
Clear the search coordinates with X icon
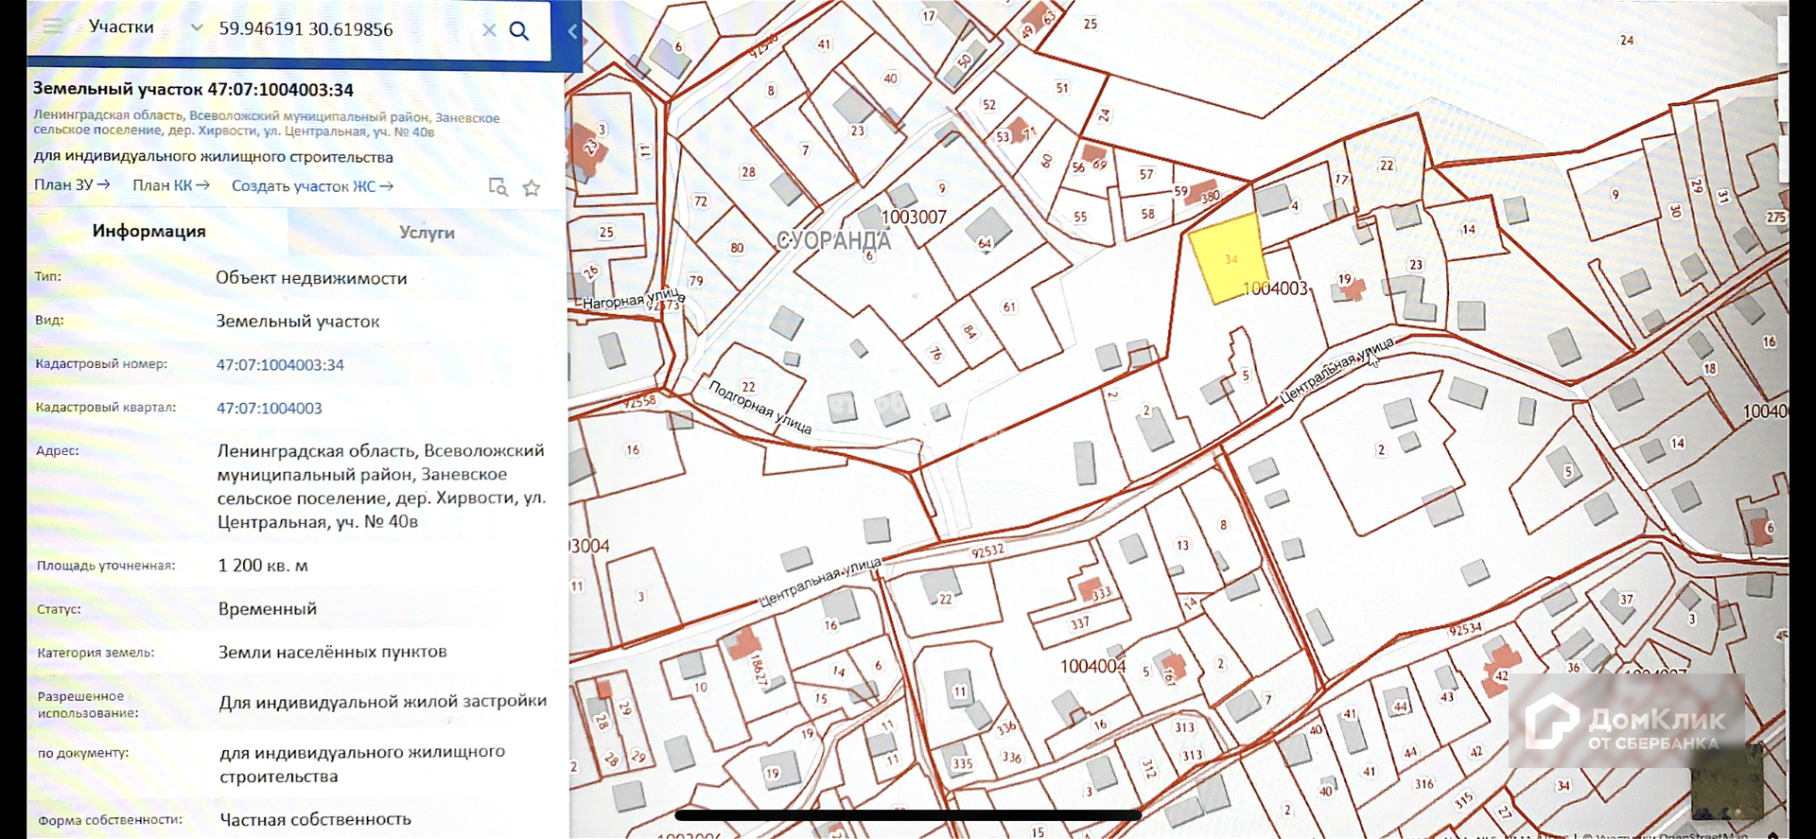click(489, 30)
